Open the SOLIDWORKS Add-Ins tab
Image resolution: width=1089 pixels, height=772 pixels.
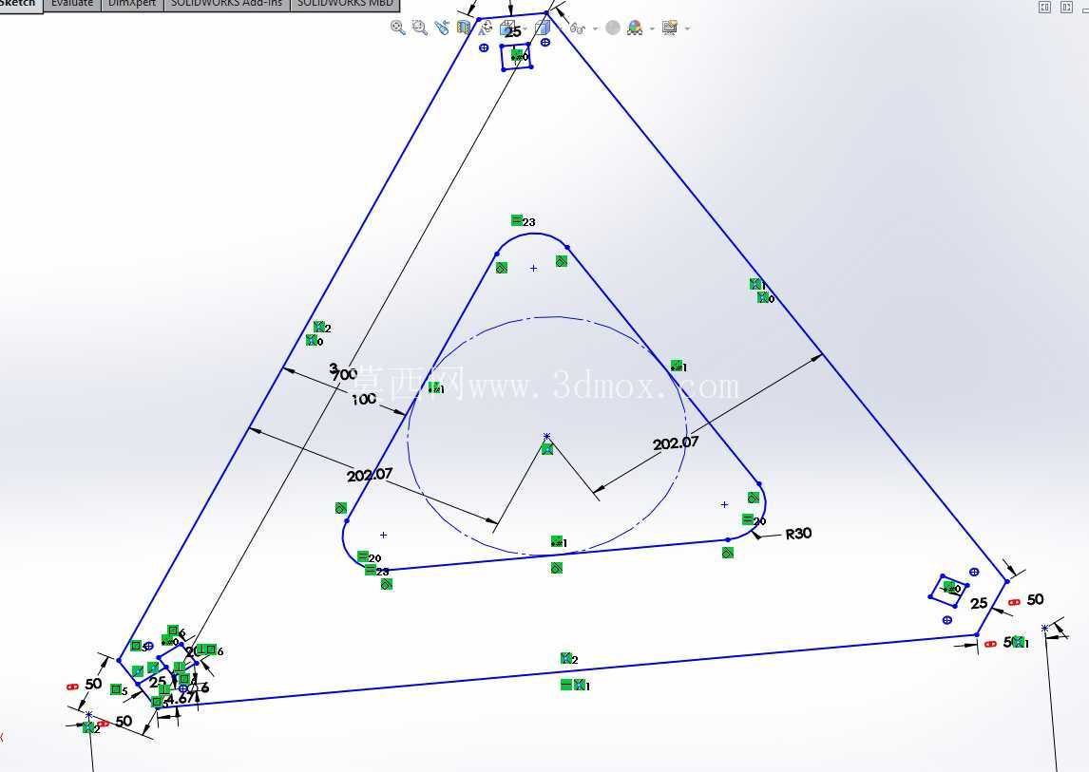point(226,5)
